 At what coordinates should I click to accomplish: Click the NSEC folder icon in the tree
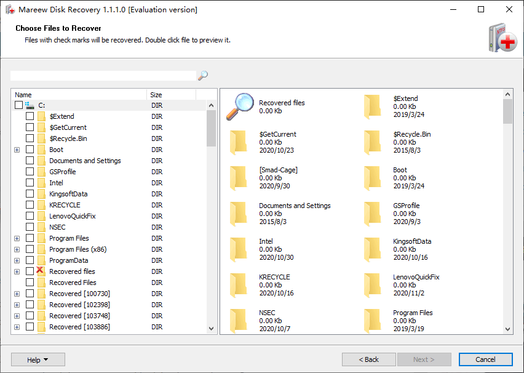(41, 227)
